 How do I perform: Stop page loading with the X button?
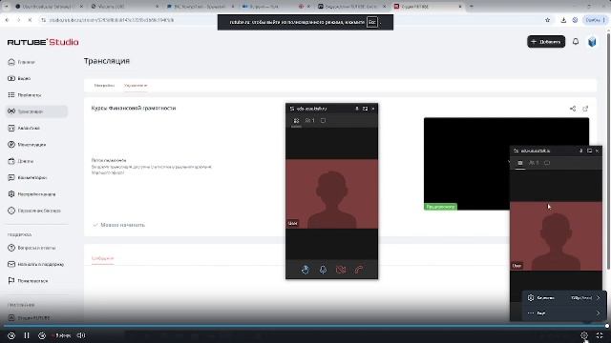(30, 20)
